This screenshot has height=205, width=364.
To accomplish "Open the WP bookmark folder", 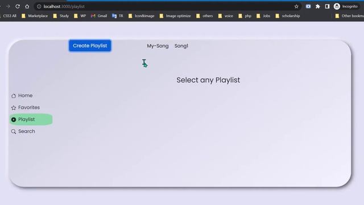I will (80, 16).
